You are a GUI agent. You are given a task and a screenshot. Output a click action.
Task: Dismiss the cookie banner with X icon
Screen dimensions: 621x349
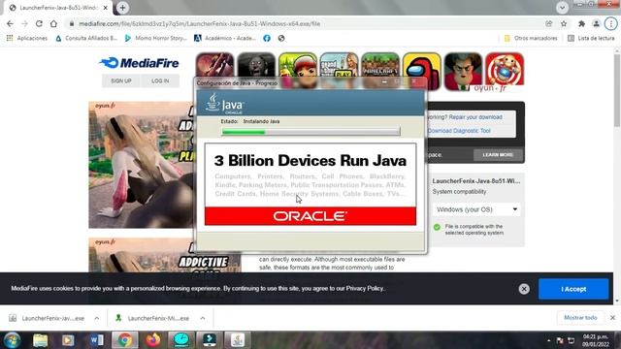tap(524, 289)
